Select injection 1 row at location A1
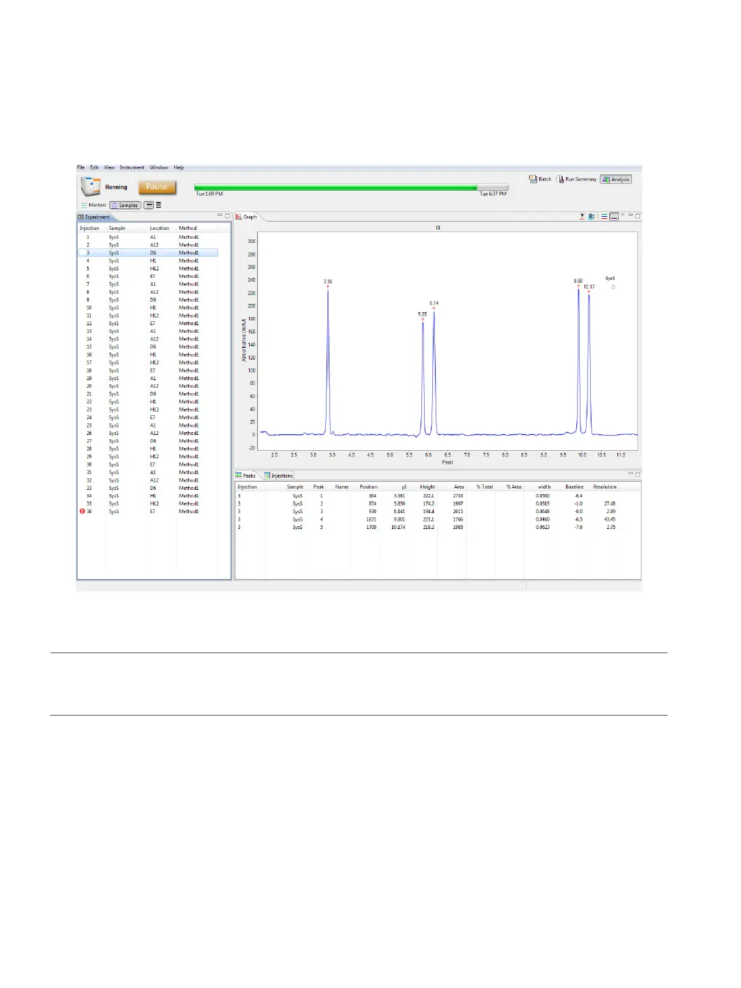 [x=148, y=237]
